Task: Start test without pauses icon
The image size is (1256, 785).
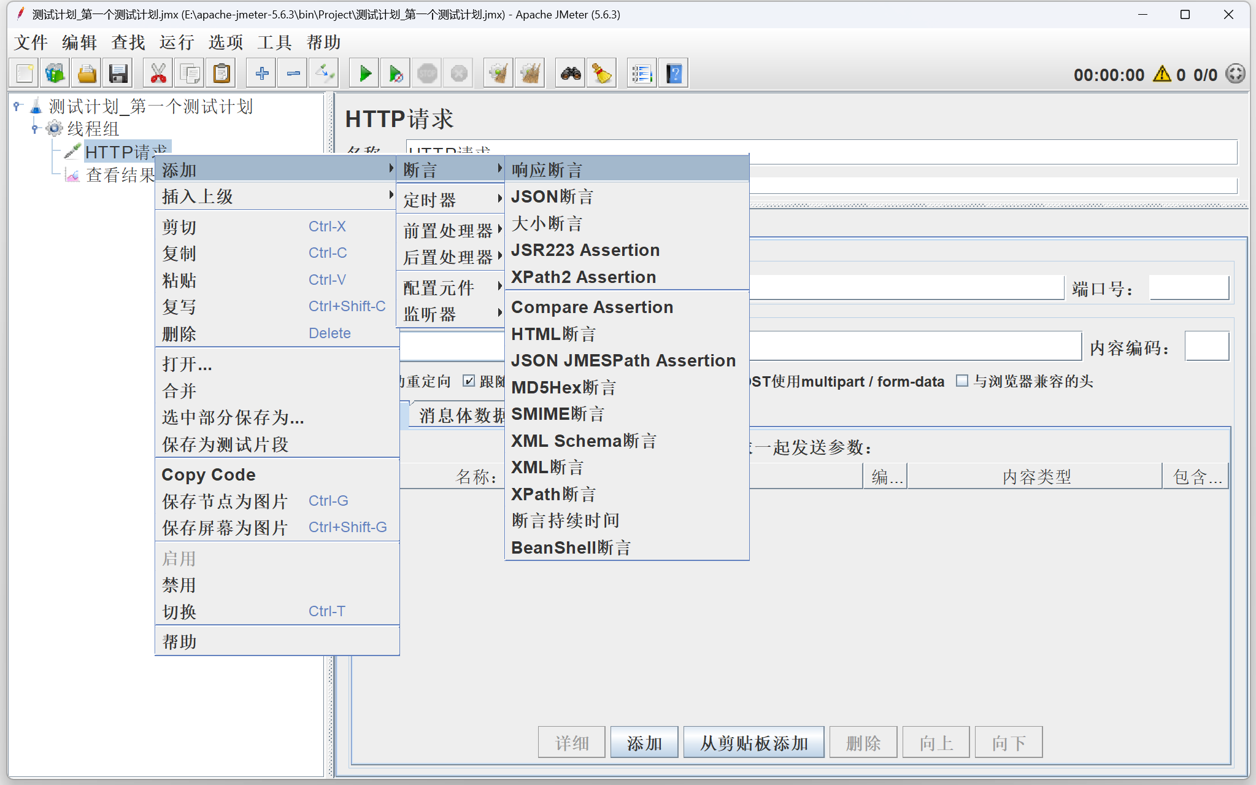Action: (396, 74)
